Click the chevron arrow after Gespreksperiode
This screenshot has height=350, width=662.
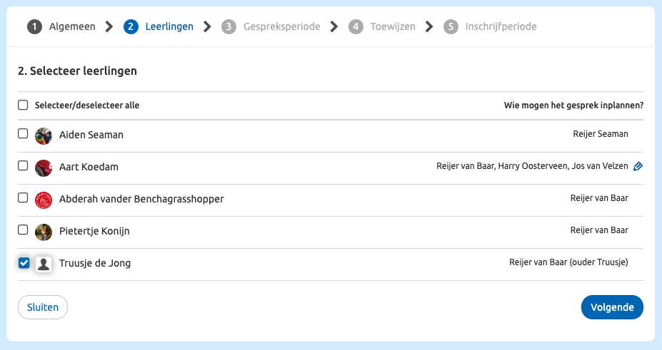click(334, 27)
